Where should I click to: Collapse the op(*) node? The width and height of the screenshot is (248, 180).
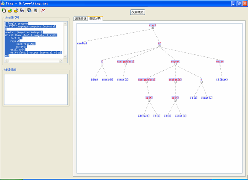tap(149, 101)
